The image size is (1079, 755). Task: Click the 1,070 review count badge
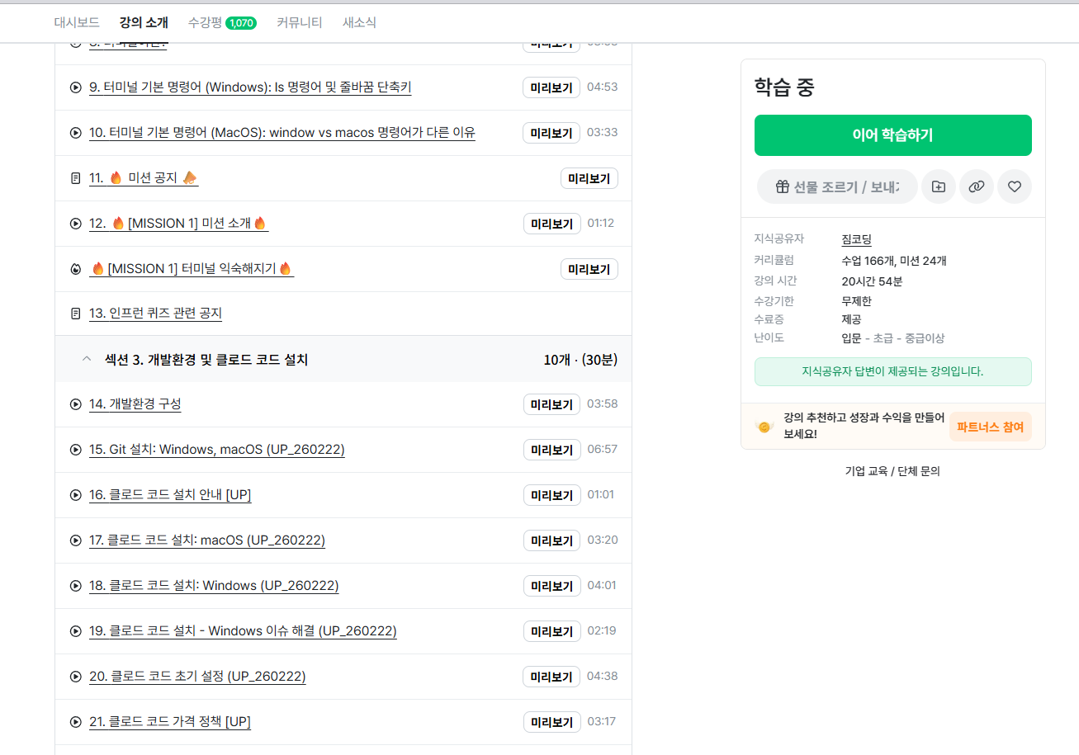point(241,23)
